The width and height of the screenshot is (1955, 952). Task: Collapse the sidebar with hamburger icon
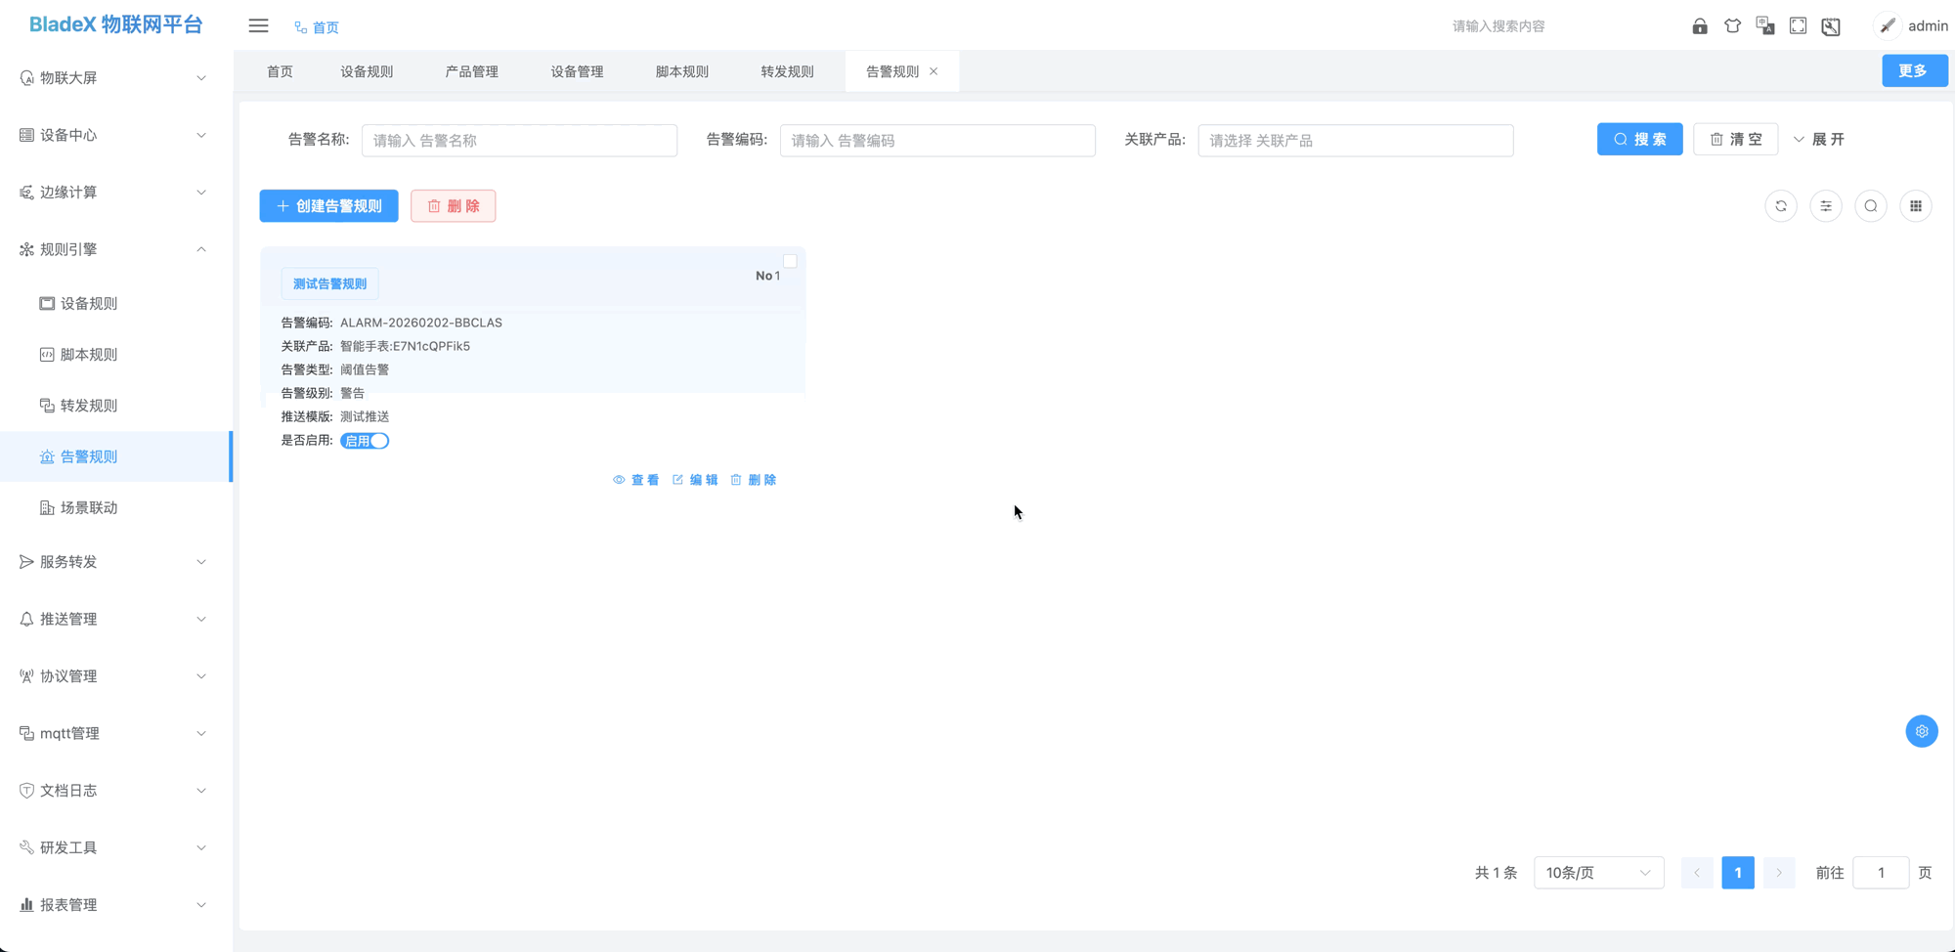click(258, 25)
